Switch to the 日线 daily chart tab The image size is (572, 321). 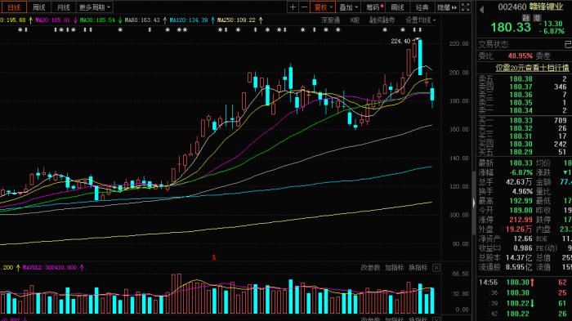(x=14, y=7)
